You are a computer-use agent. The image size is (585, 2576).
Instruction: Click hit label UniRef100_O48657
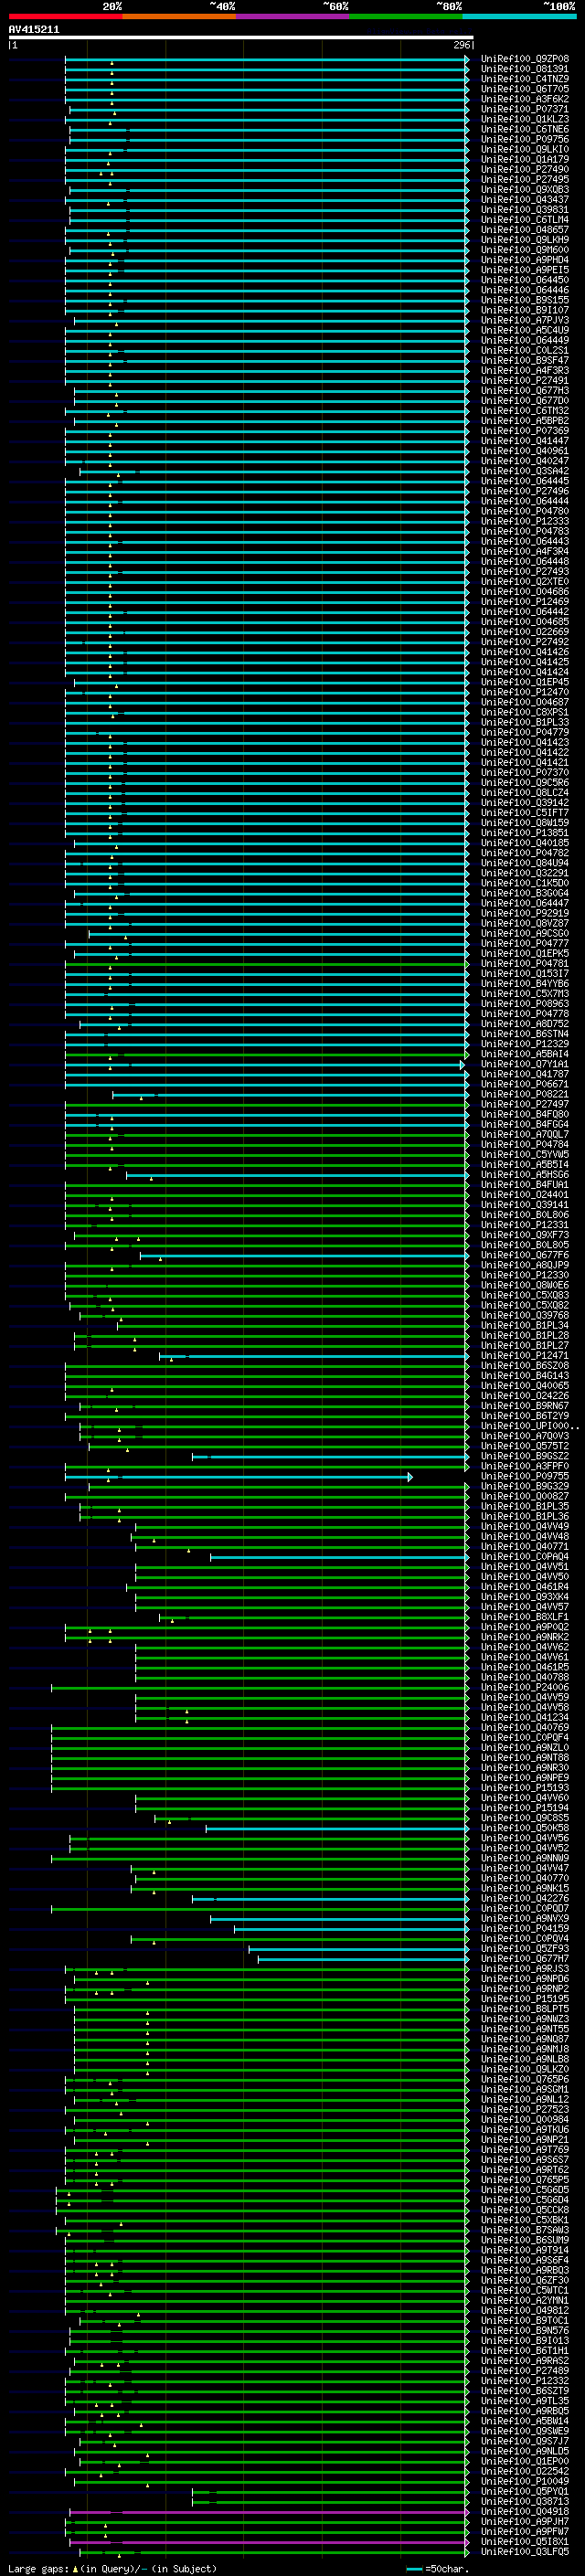(x=525, y=230)
